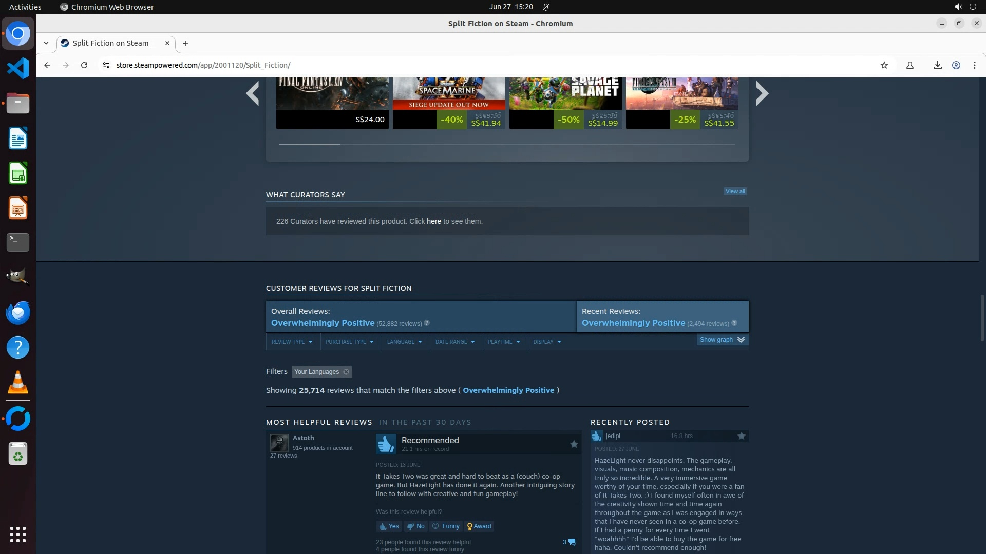Click the 'here' curators link

click(433, 221)
